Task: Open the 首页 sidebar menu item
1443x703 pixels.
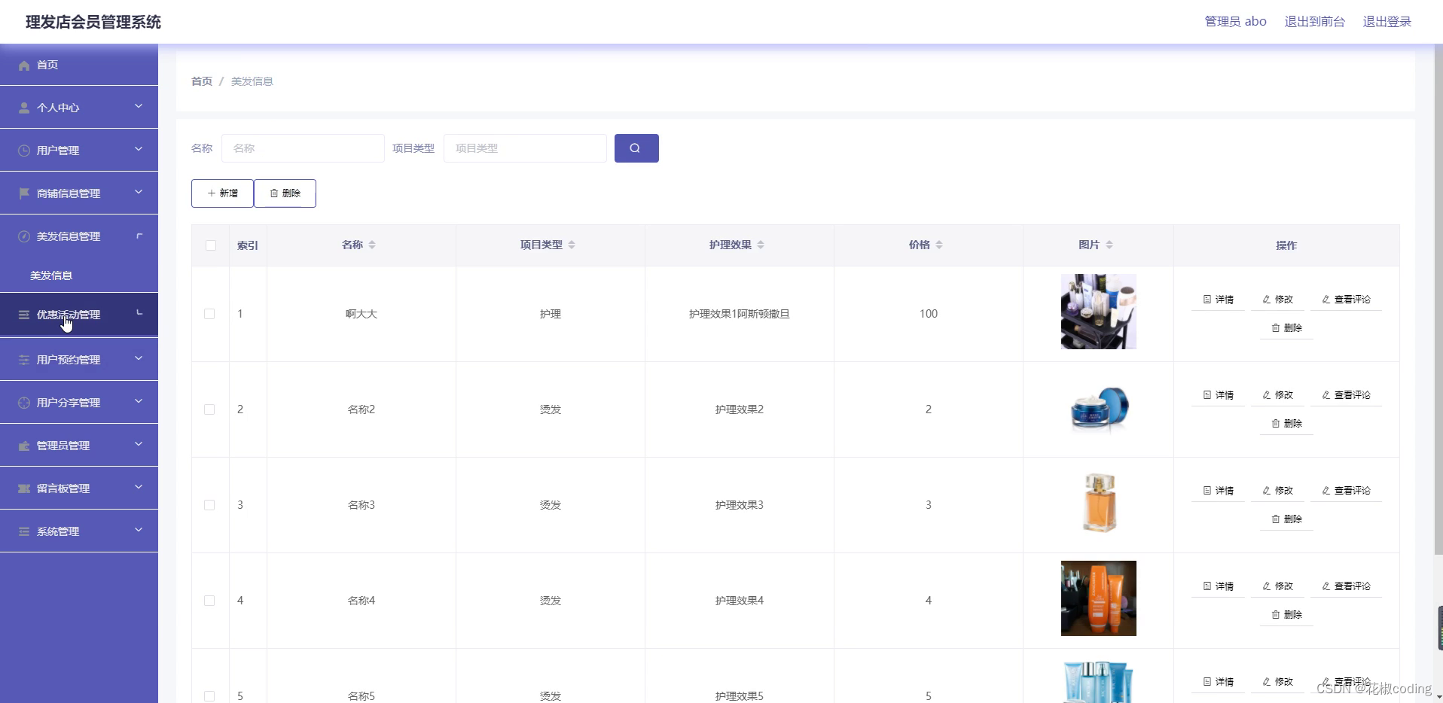Action: (x=79, y=65)
